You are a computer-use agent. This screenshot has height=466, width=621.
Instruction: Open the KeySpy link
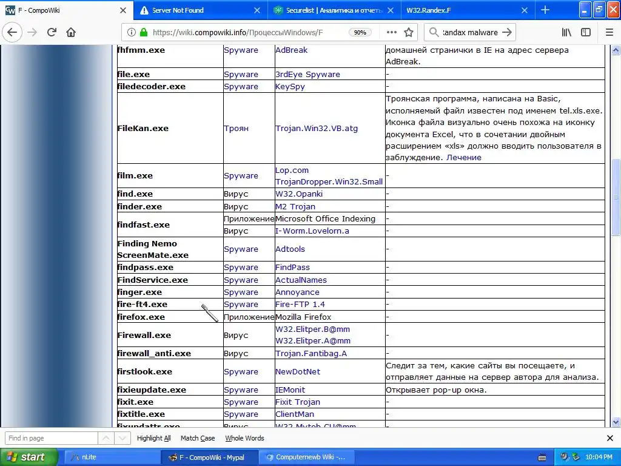tap(290, 86)
